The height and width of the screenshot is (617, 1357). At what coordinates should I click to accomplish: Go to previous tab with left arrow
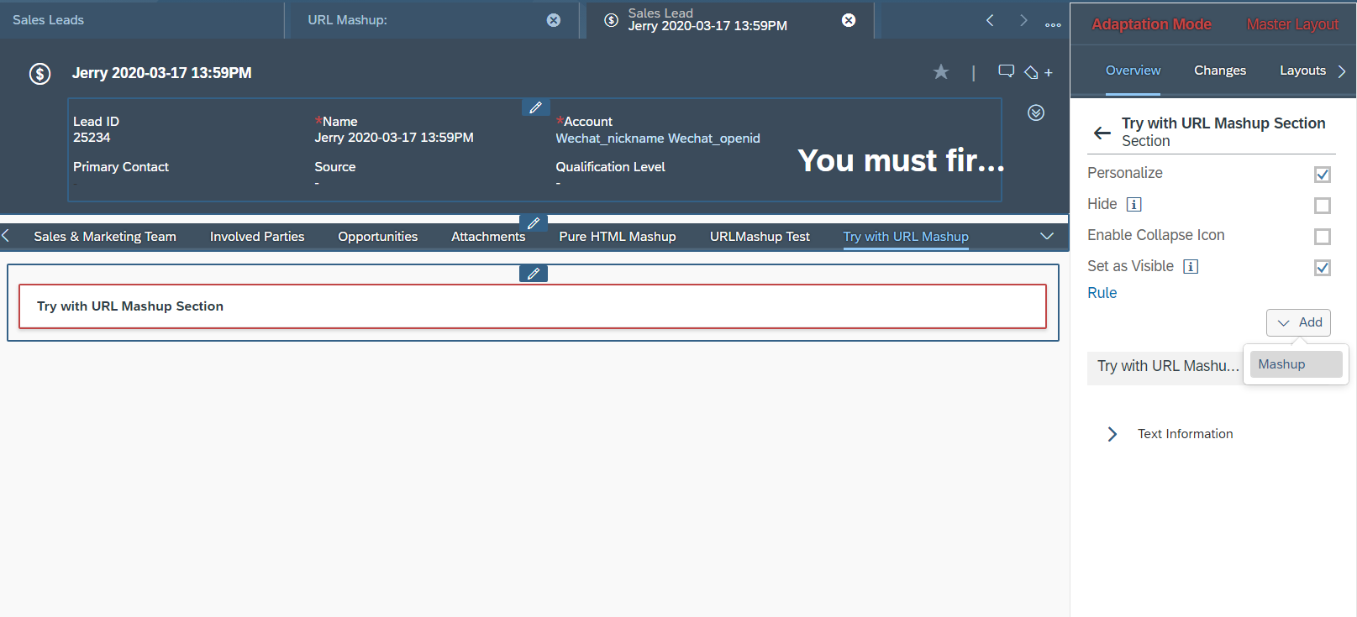(x=990, y=20)
